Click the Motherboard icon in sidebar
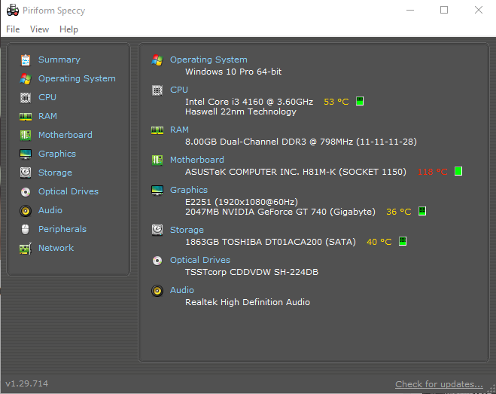 click(26, 136)
